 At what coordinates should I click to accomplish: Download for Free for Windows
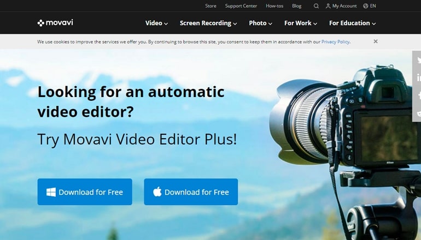pyautogui.click(x=85, y=192)
